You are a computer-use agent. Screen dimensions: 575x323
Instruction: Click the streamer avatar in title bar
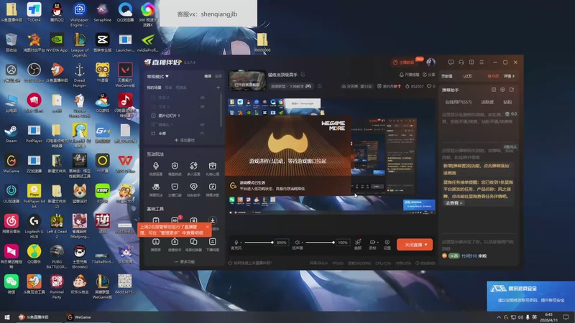[x=431, y=62]
